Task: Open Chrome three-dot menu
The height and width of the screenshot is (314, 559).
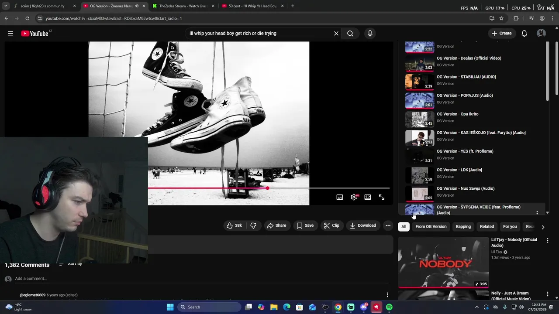Action: tap(552, 18)
